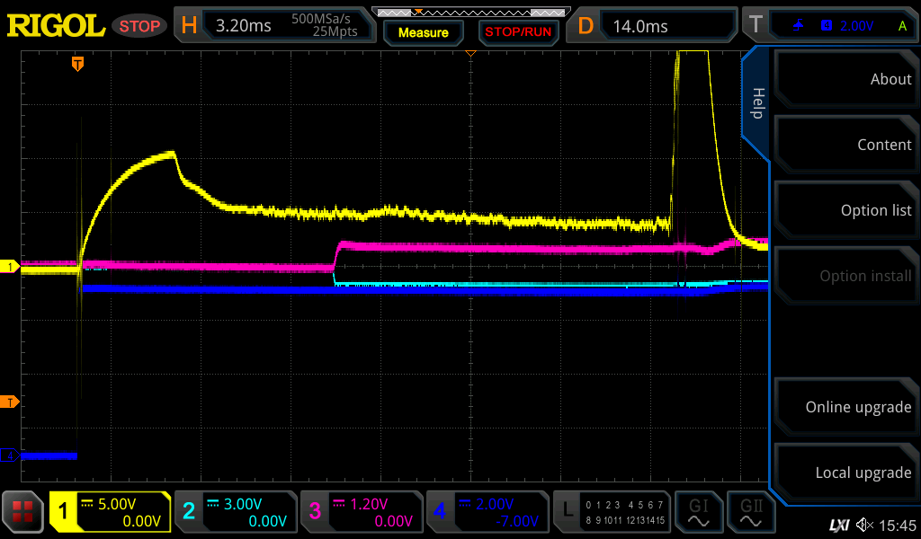Select signal generator GI icon
The height and width of the screenshot is (539, 921).
click(x=698, y=512)
